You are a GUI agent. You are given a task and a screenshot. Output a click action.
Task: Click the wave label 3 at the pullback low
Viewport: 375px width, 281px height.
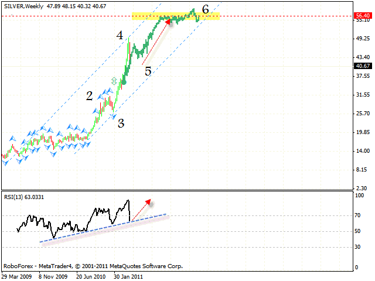point(121,123)
